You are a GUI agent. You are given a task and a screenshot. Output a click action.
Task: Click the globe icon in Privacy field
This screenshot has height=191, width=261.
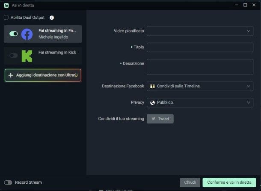[x=152, y=102]
